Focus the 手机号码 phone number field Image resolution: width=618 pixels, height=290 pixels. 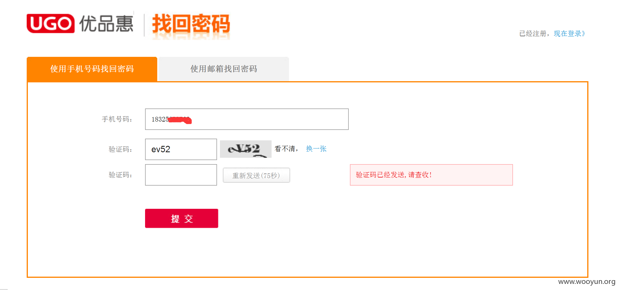pyautogui.click(x=247, y=119)
